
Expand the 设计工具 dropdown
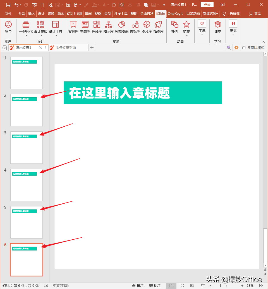coord(56,36)
